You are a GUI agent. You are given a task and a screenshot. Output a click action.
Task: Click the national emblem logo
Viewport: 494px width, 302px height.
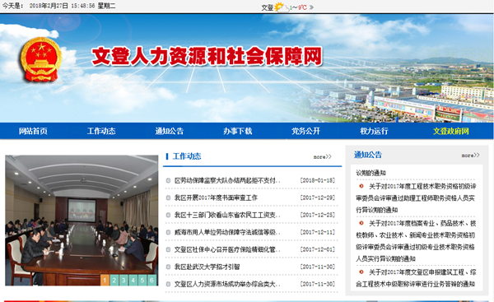coord(40,59)
